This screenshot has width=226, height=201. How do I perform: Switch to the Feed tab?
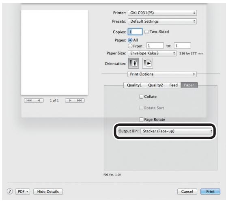[173, 85]
